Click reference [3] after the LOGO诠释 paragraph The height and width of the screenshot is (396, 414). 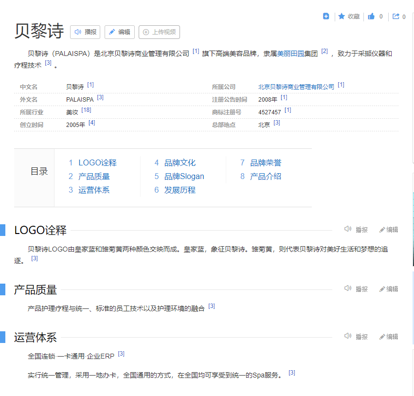[x=35, y=258]
